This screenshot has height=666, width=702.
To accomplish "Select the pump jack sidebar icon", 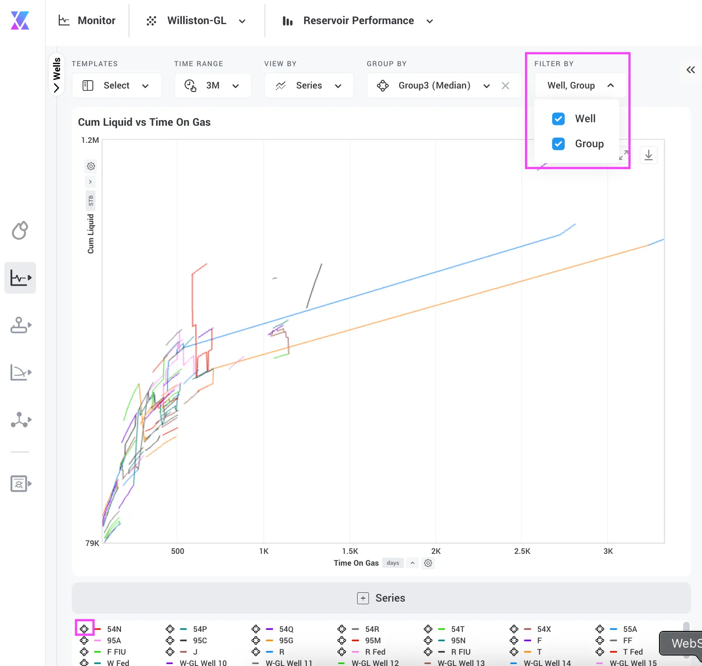I will pos(21,325).
